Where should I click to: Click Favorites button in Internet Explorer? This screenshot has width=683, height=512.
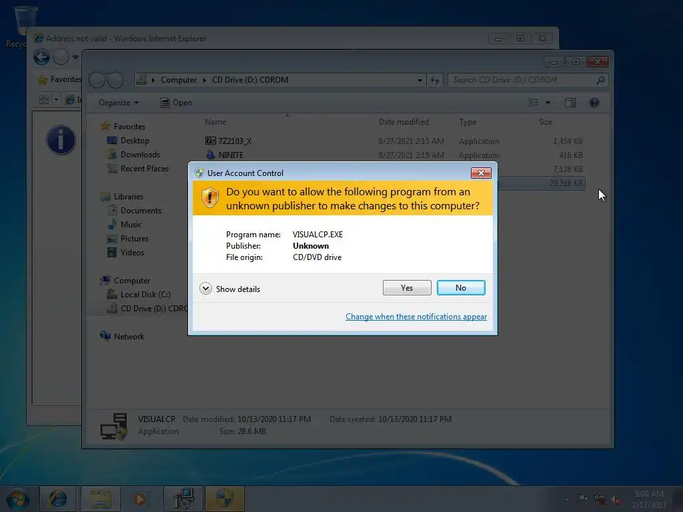(59, 79)
